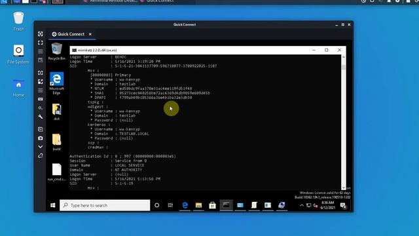Click the 'Logon Server : BEHDC' line
Image resolution: width=419 pixels, height=236 pixels.
pyautogui.click(x=98, y=57)
